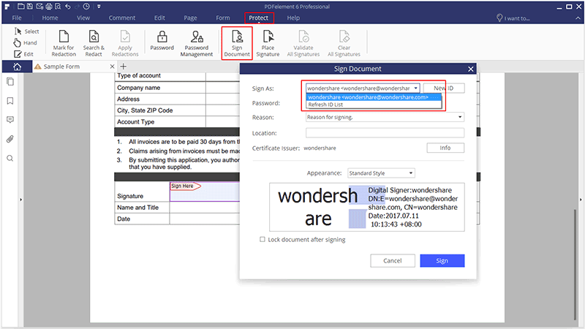Click Validate All Signatures
This screenshot has width=585, height=329.
coord(303,43)
